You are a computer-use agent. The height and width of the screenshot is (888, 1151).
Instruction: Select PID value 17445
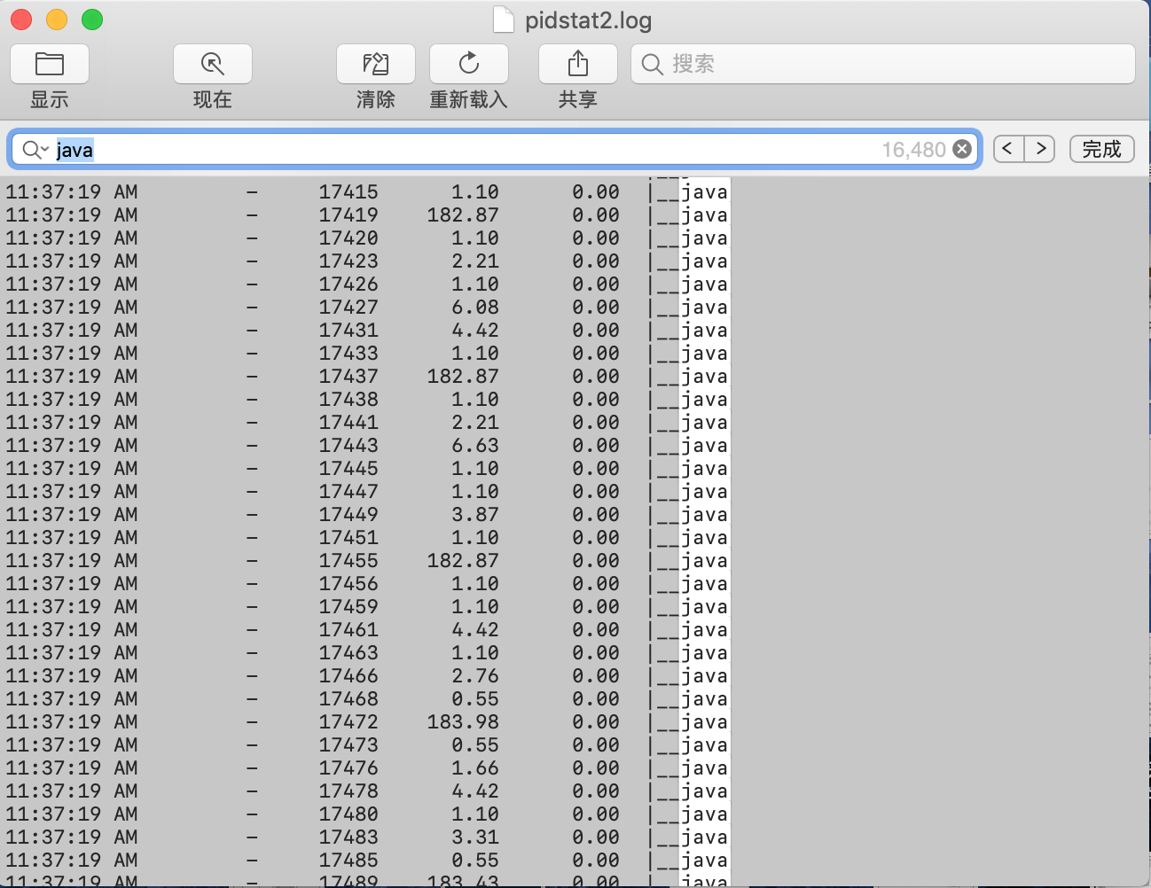tap(348, 468)
